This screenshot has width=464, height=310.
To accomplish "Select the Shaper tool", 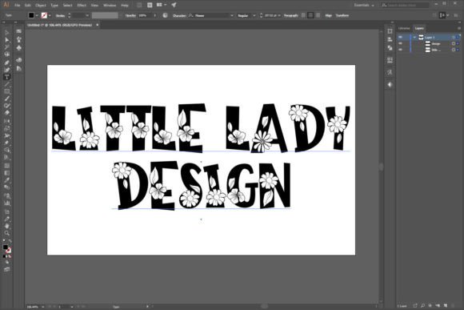I will (x=6, y=106).
